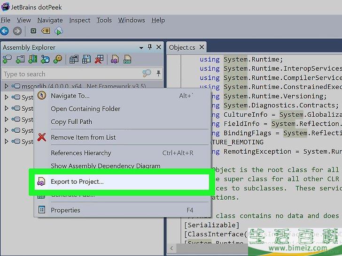Choose References Hierarchy in context menu
This screenshot has height=256, width=342.
point(122,153)
